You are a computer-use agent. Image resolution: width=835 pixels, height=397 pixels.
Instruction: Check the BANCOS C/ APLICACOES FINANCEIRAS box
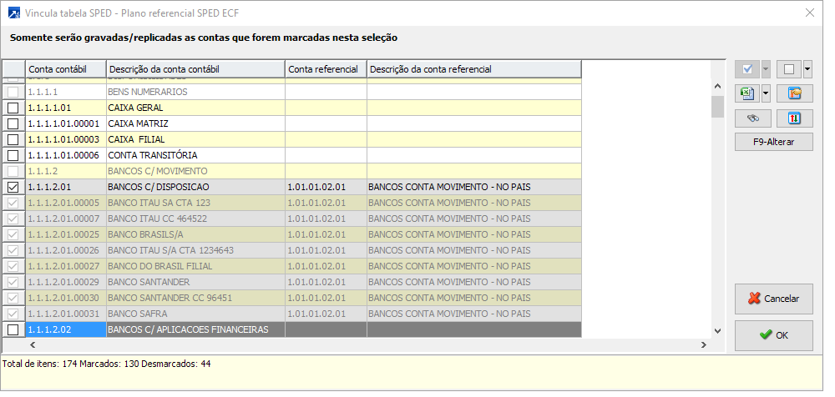pyautogui.click(x=13, y=330)
